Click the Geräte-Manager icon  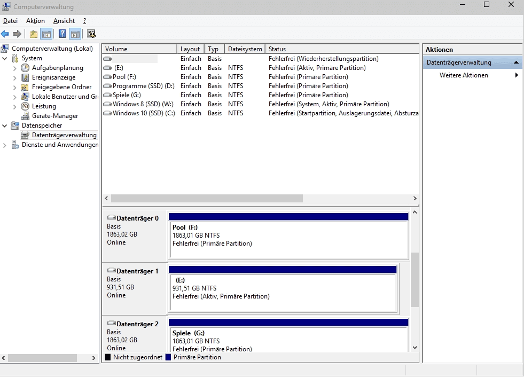click(x=25, y=116)
